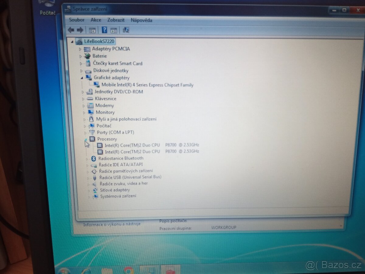The width and height of the screenshot is (365, 274).
Task: Click the WORKGROUP value in the back window
Action: click(224, 227)
